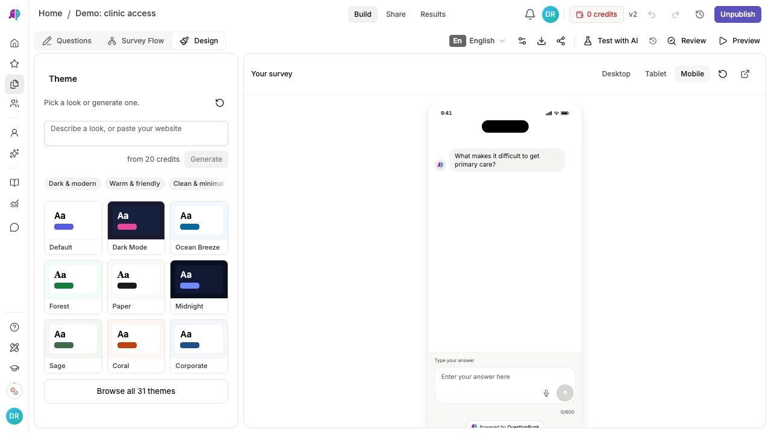771x433 pixels.
Task: Click the redo arrow in the top bar
Action: pos(676,14)
